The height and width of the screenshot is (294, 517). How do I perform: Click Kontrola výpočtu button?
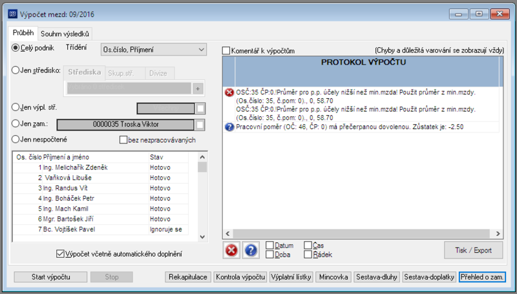coord(240,277)
